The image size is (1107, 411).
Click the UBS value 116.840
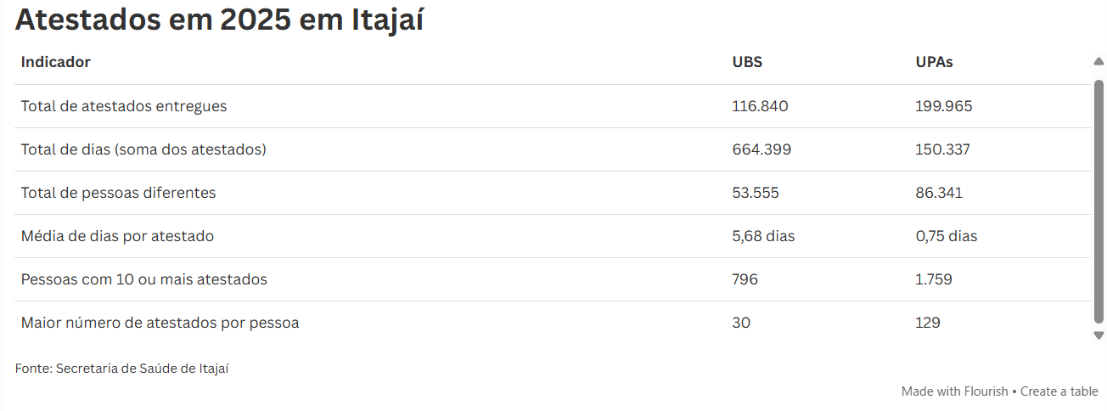(x=760, y=106)
